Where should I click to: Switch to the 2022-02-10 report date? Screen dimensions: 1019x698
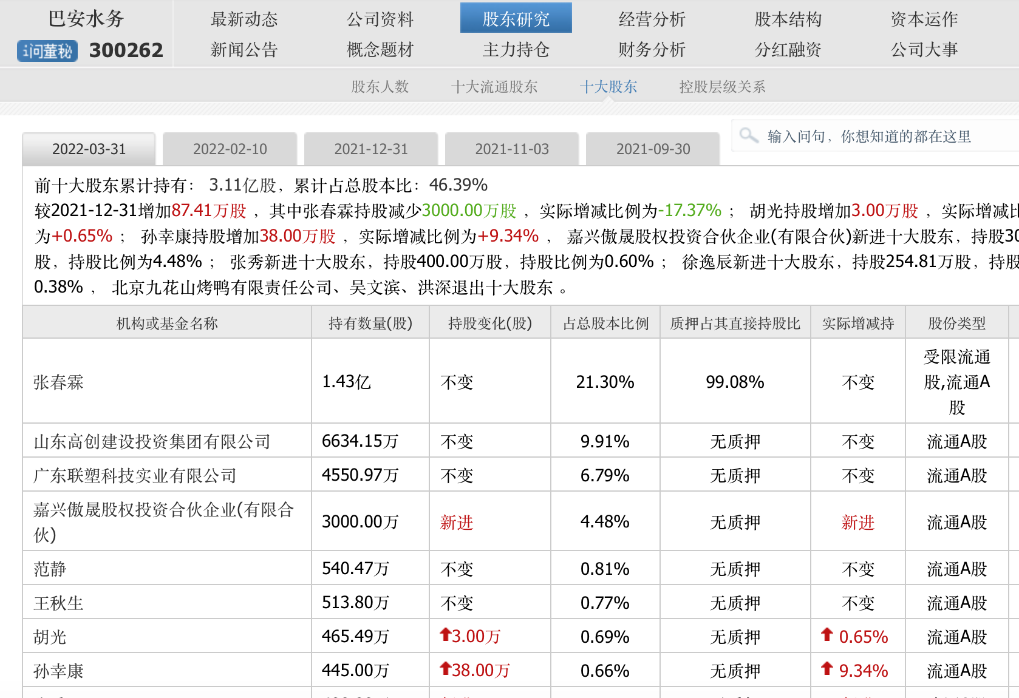(230, 149)
